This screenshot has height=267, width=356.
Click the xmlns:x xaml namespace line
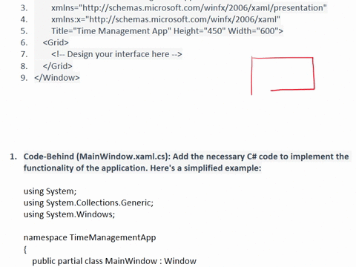tap(165, 19)
